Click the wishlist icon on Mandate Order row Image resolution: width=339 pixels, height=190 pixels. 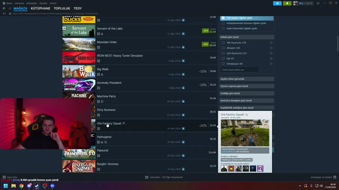(x=183, y=47)
